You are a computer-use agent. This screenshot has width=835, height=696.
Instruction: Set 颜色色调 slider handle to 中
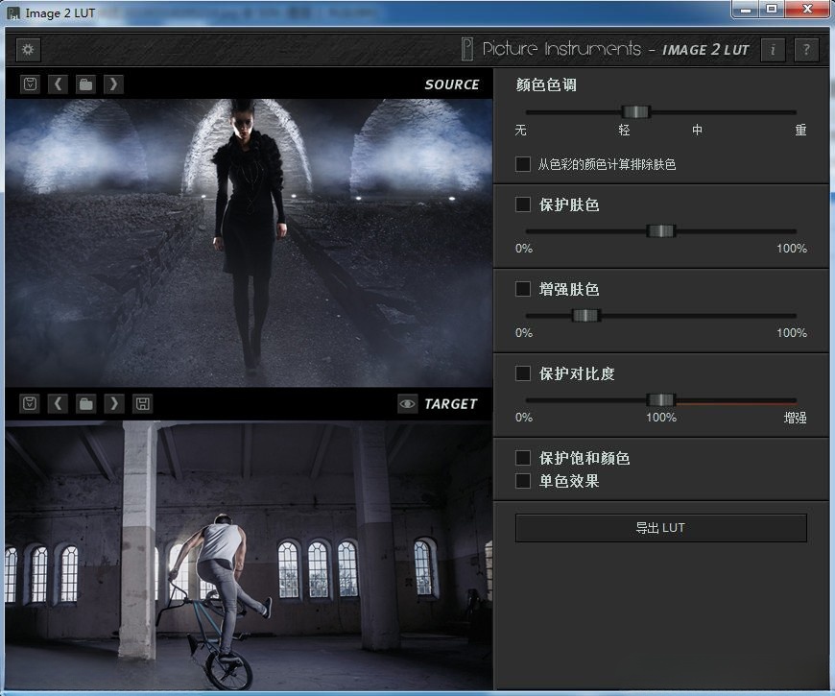point(696,111)
